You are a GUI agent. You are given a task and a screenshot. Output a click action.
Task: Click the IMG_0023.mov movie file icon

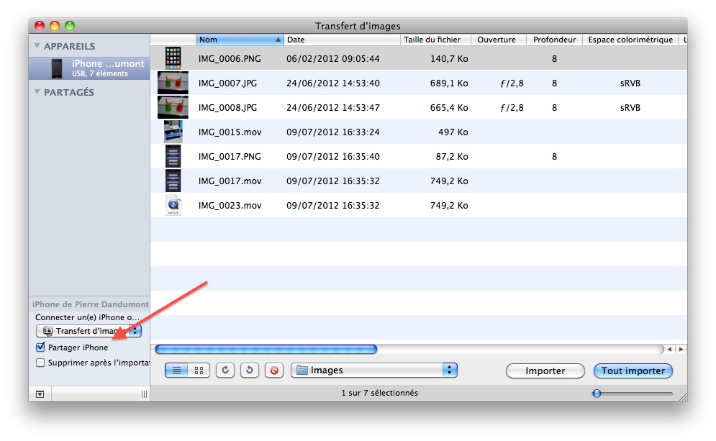(x=173, y=205)
